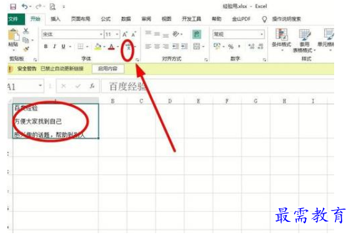Click the formula bar showing 百度经验
351x235 pixels.
coord(217,86)
